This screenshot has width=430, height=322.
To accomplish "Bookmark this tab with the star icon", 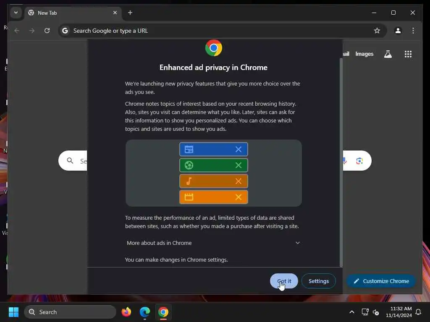I will pyautogui.click(x=377, y=31).
